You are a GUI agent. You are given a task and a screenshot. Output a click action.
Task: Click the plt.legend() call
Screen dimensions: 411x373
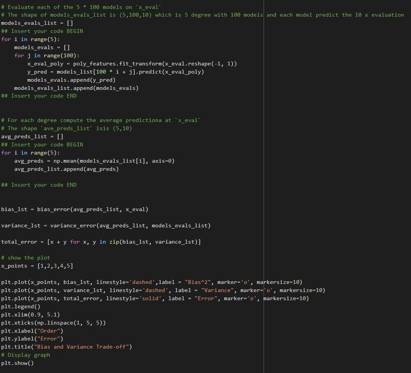click(21, 306)
